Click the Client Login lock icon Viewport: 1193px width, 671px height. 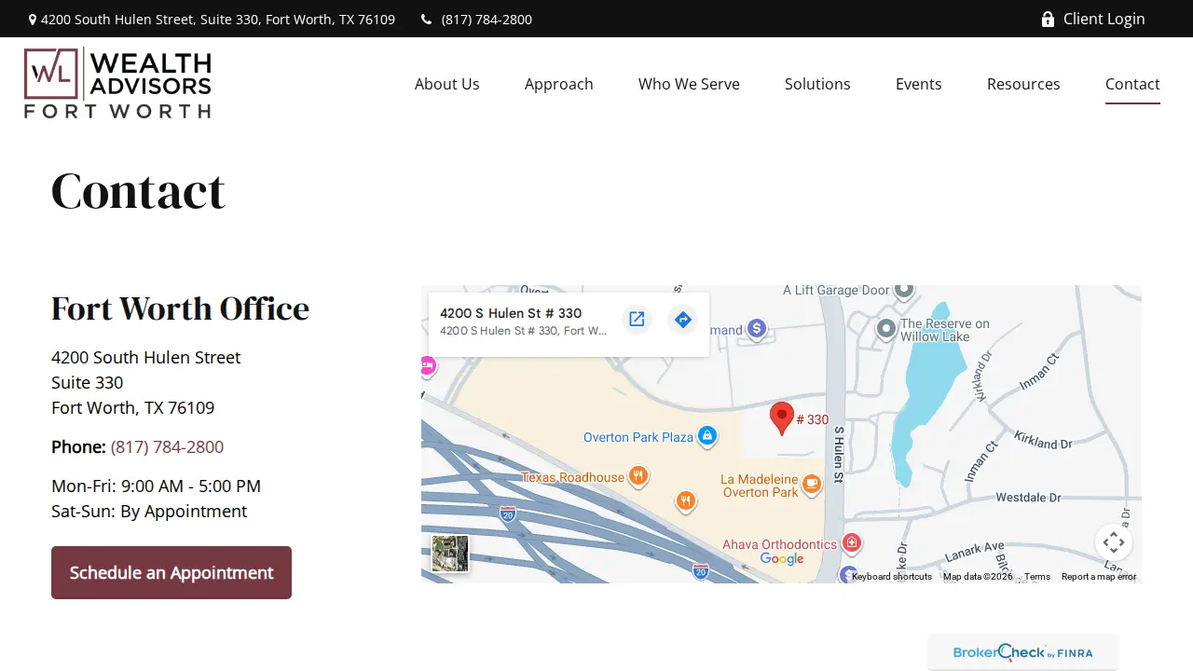[1048, 19]
